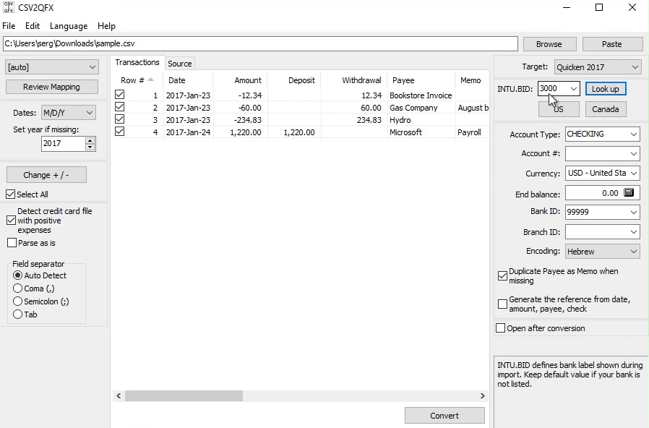This screenshot has width=649, height=428.
Task: Click the Look up button
Action: [x=606, y=89]
